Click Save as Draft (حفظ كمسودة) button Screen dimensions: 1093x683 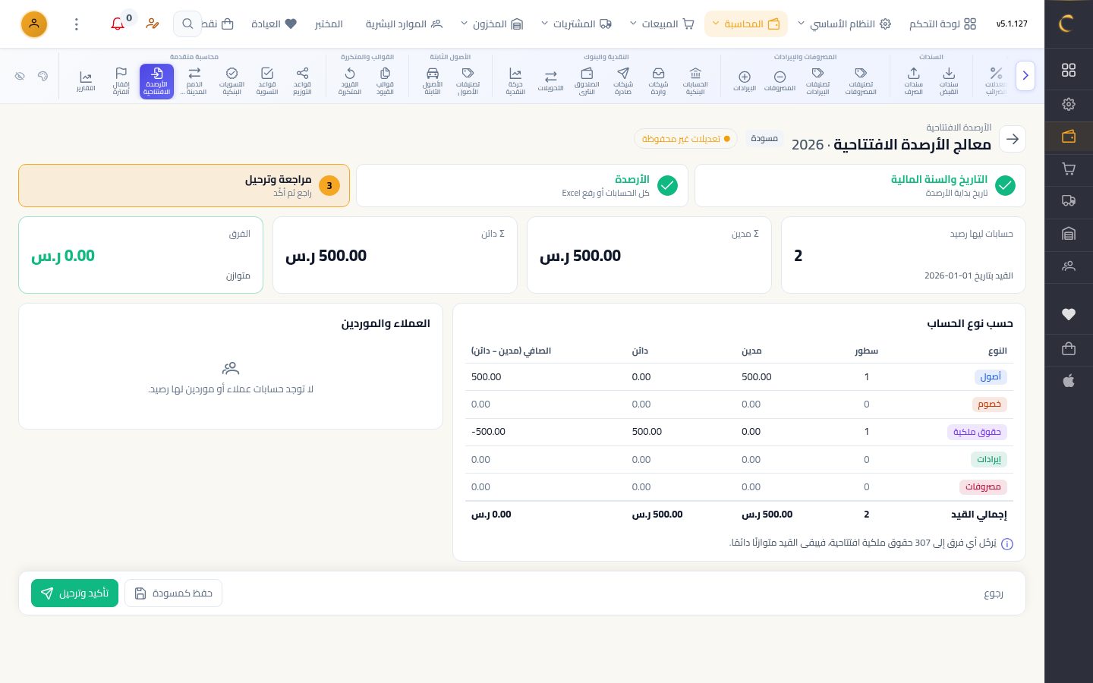(173, 593)
